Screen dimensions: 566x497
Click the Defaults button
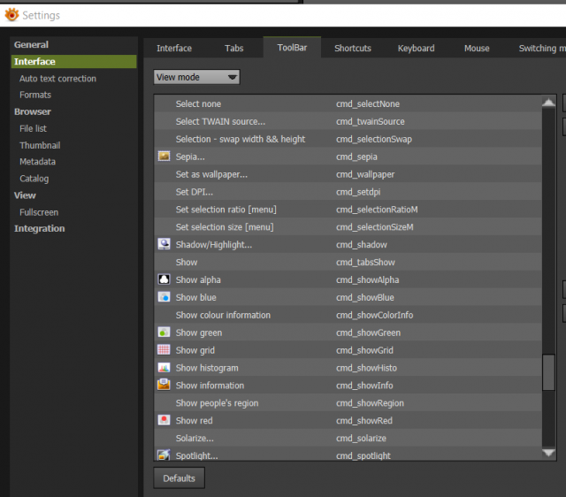179,478
